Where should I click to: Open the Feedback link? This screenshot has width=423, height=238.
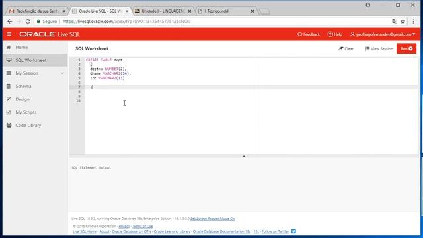(309, 34)
